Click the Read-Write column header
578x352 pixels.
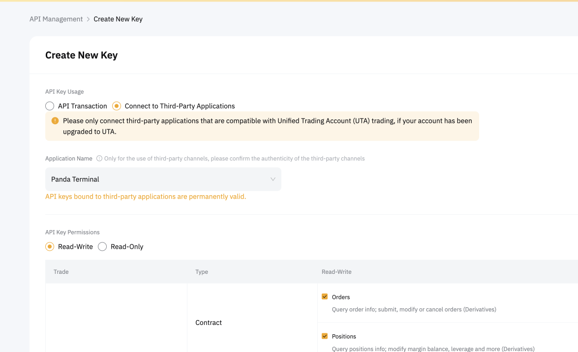click(x=336, y=272)
